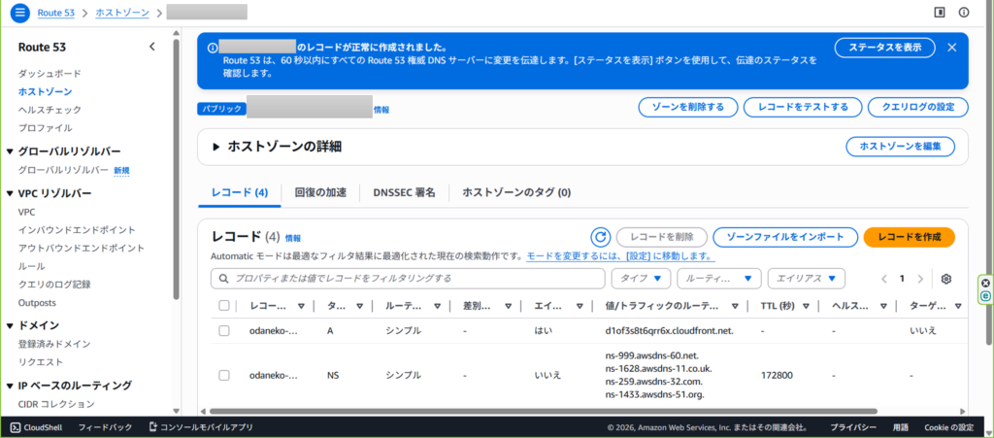The image size is (994, 438).
Task: Open the records table settings gear
Action: coord(946,279)
